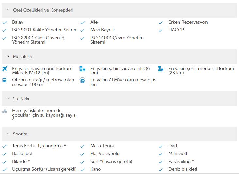This screenshot has height=174, width=239.
Task: Click the city center icon beside Bodrum
Action: [x=161, y=69]
